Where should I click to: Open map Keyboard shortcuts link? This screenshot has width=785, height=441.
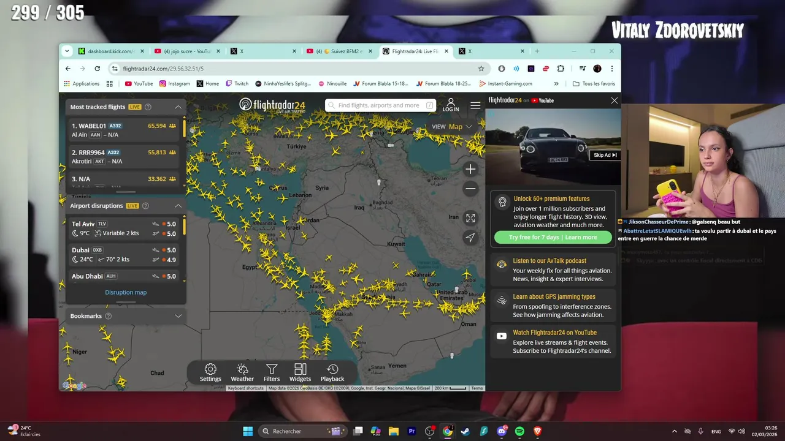click(246, 388)
